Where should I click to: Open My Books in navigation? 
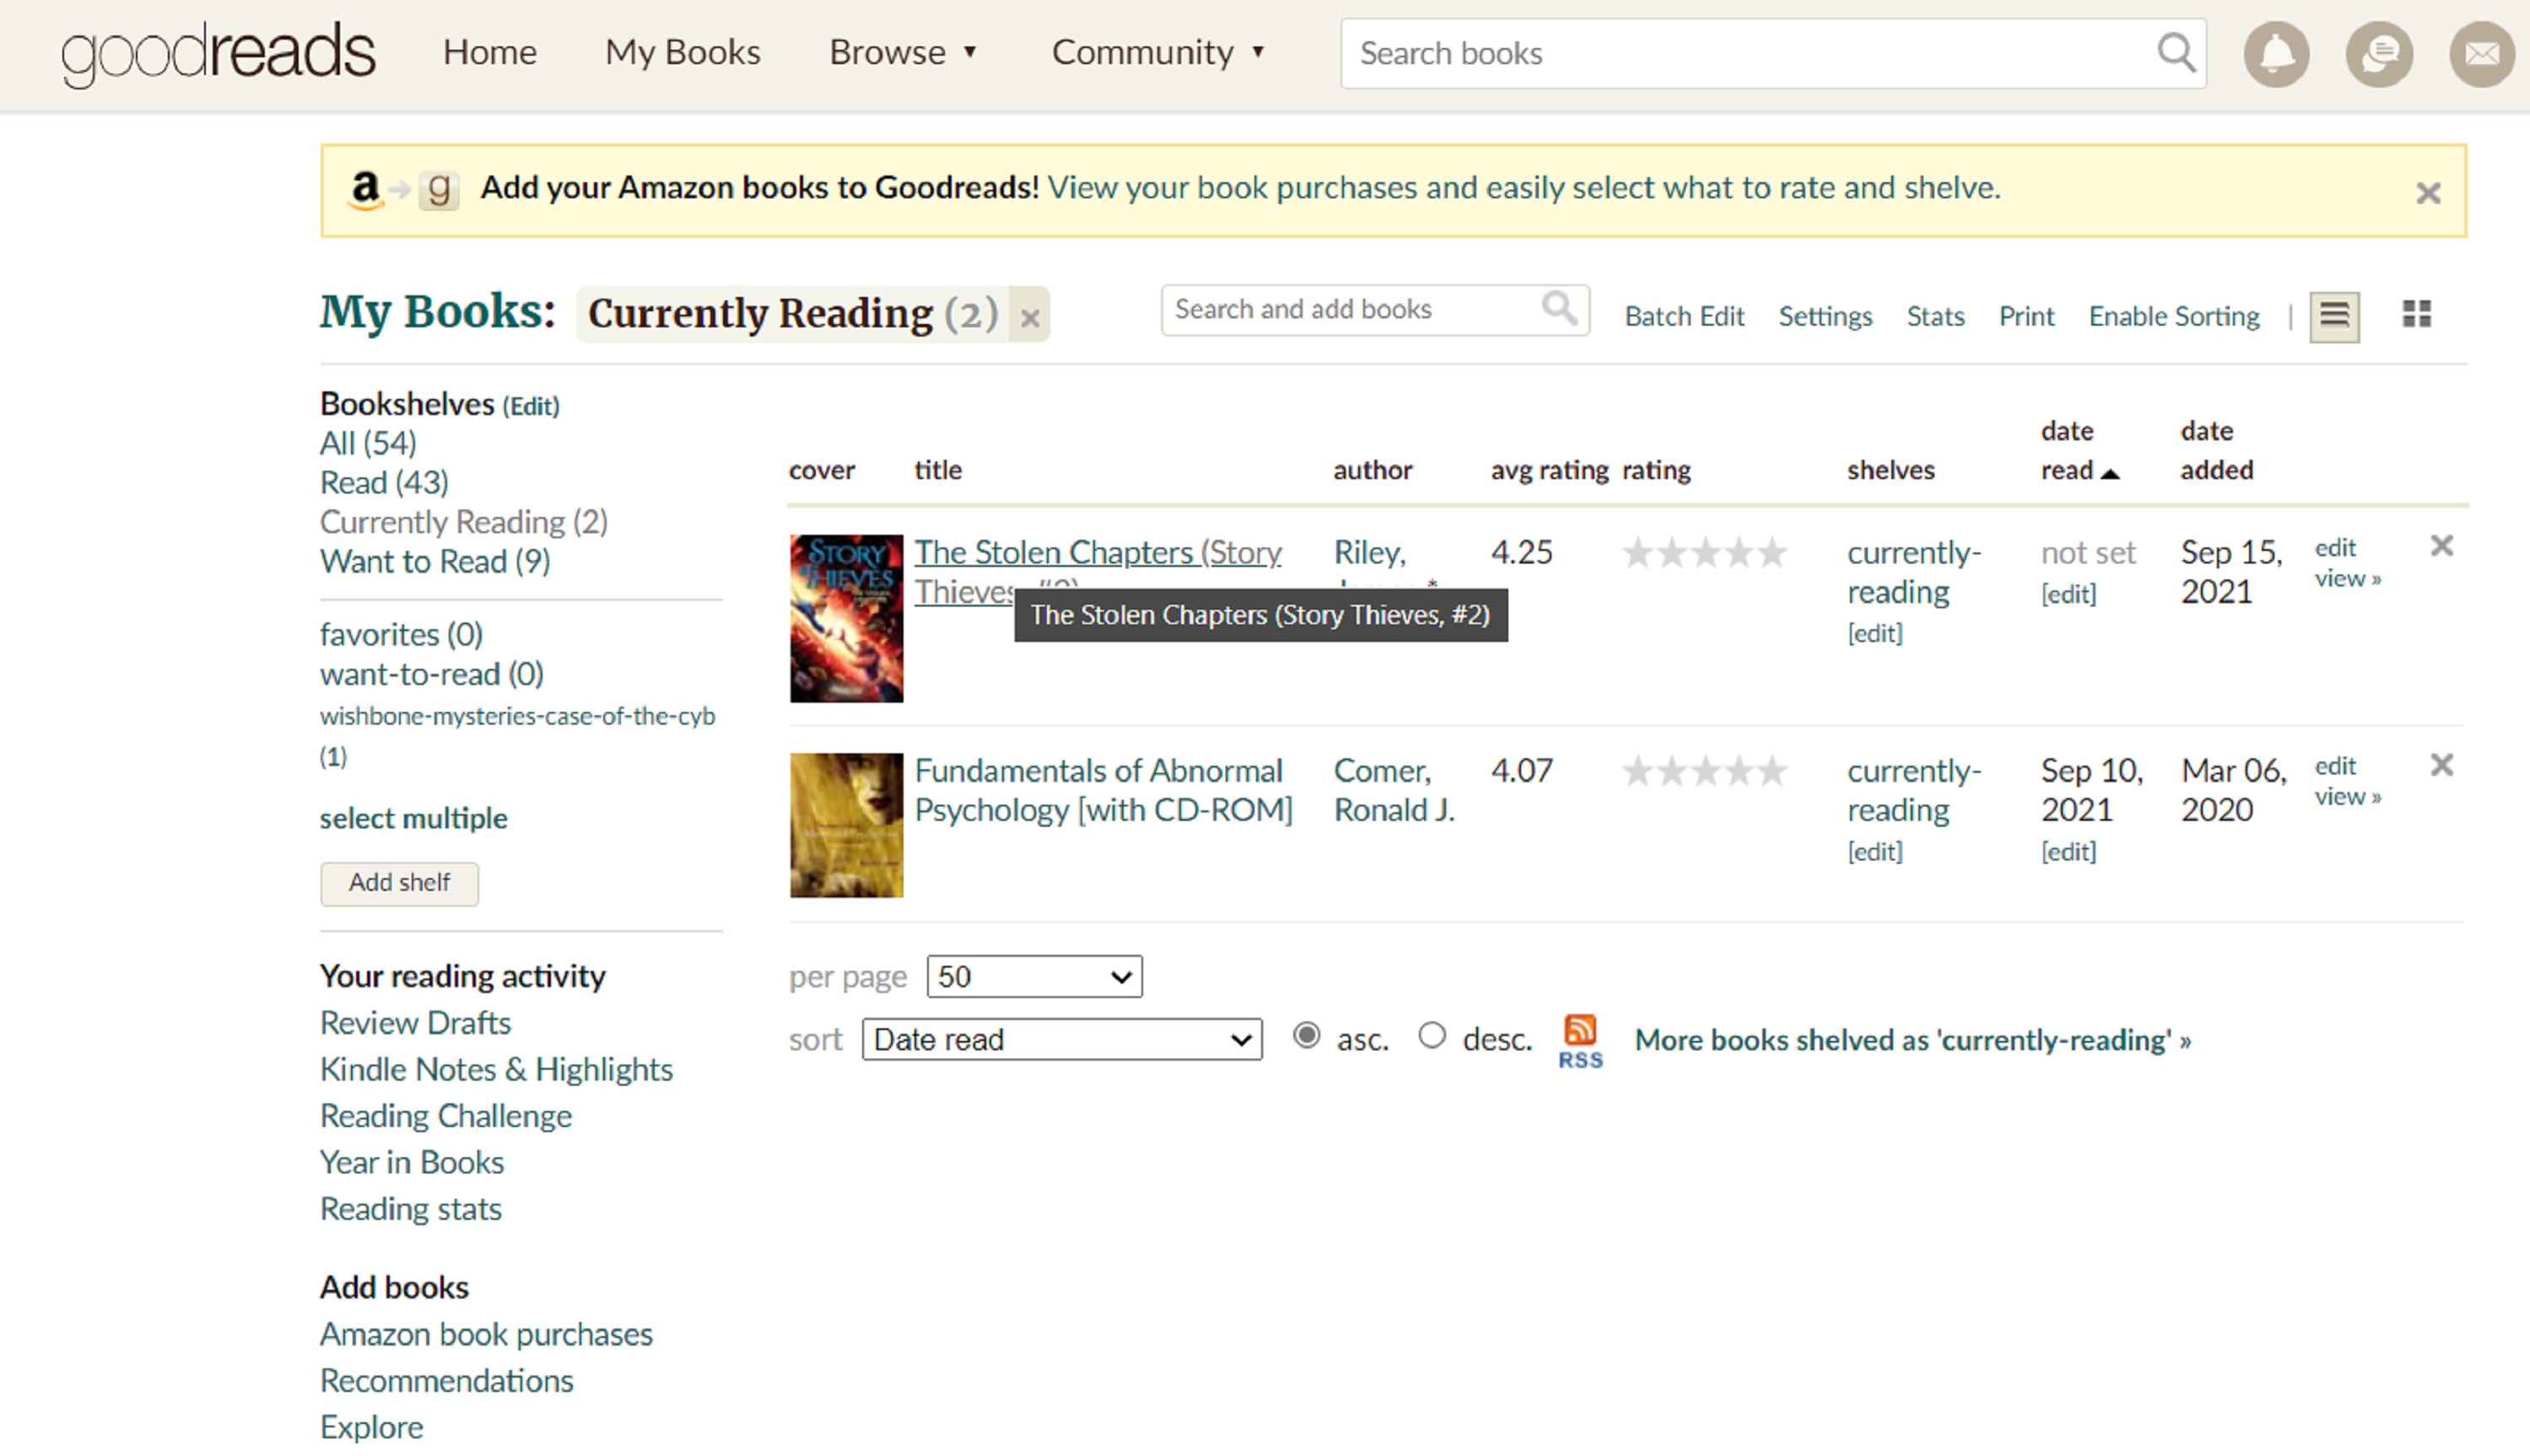[683, 52]
